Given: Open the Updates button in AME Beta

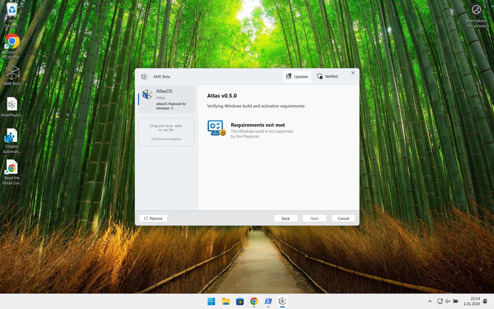Looking at the screenshot, I should 297,76.
